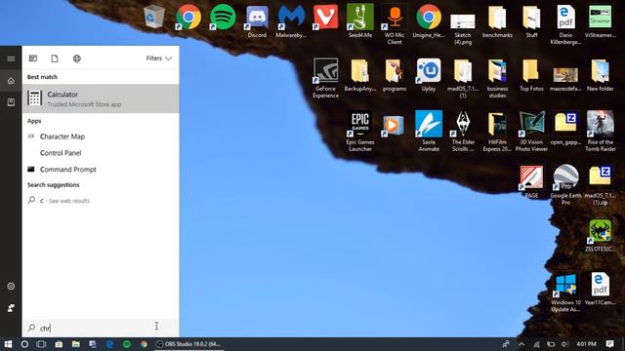Open search settings gear icon
Screen dimensions: 625x351
click(11, 286)
